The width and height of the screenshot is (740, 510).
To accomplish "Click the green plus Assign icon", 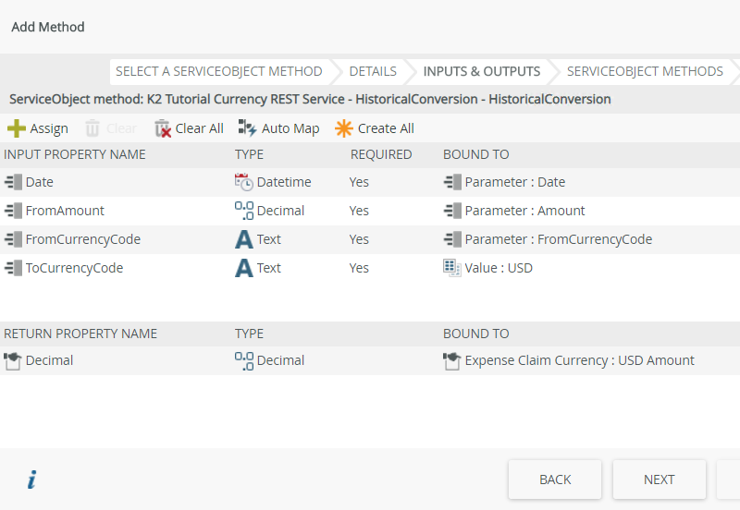I will coord(16,128).
